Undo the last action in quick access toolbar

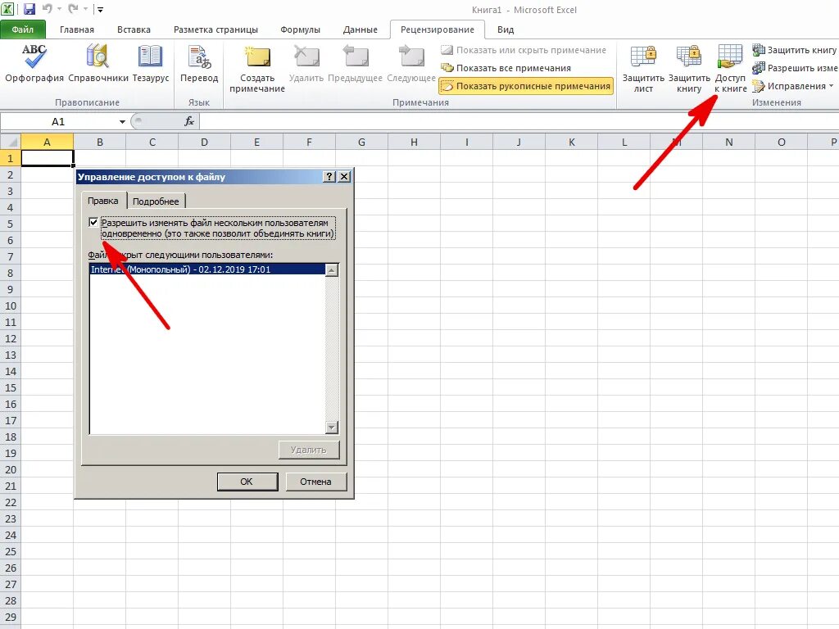pos(47,9)
